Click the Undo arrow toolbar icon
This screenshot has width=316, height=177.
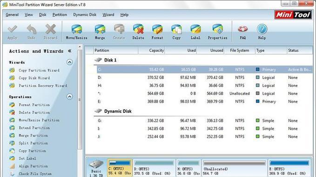tap(32, 29)
